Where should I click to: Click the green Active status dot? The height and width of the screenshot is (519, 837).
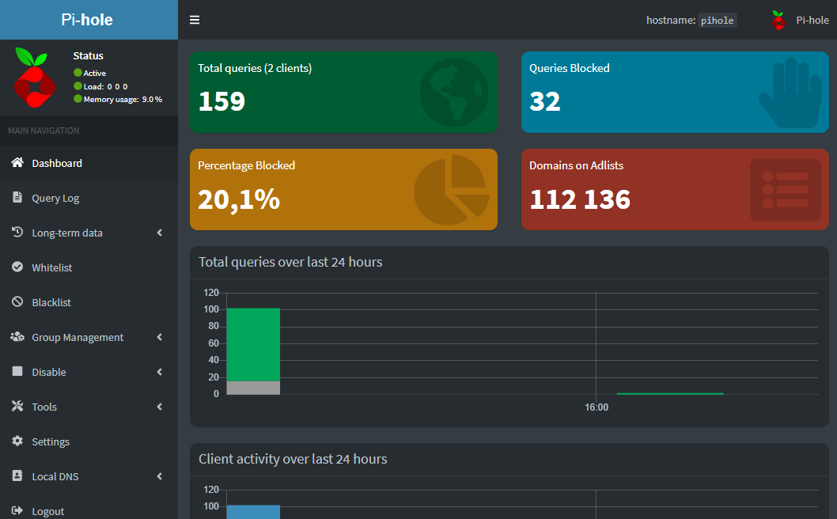(78, 73)
